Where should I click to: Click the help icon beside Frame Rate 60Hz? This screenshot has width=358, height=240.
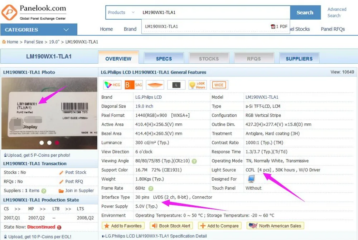(x=151, y=188)
